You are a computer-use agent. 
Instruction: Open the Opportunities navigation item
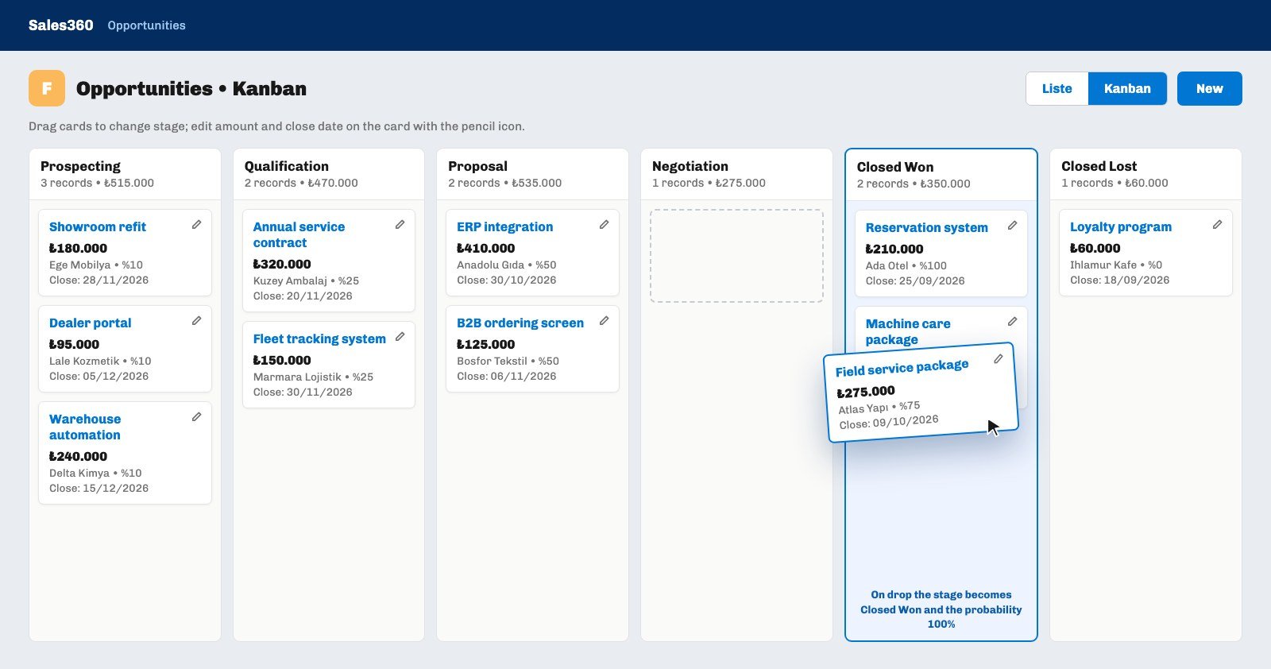[146, 25]
